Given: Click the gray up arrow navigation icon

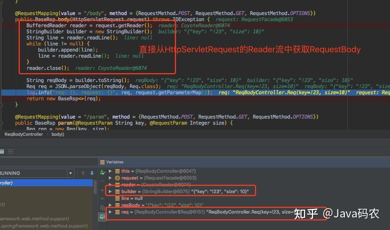Looking at the screenshot, I should point(83,173).
